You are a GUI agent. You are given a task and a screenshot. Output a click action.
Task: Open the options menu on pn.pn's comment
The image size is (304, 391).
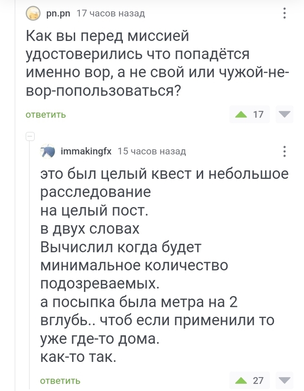(284, 14)
